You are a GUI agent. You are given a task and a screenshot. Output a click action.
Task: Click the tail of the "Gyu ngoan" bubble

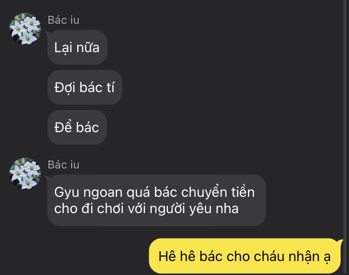(x=47, y=178)
